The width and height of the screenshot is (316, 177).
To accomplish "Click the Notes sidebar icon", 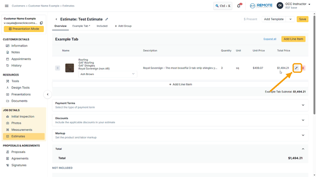I will [8, 52].
